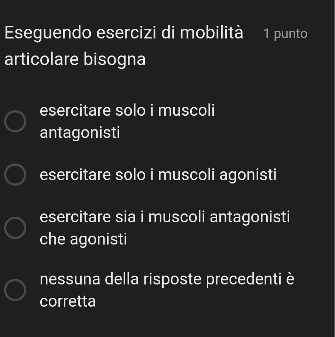335x337 pixels.
Task: Choose the 'esercitare solo i muscoli agonisti' radio button
Action: tap(15, 175)
